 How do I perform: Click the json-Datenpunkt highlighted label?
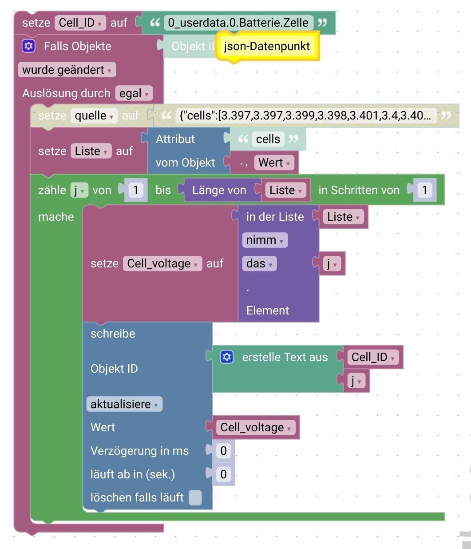click(267, 46)
